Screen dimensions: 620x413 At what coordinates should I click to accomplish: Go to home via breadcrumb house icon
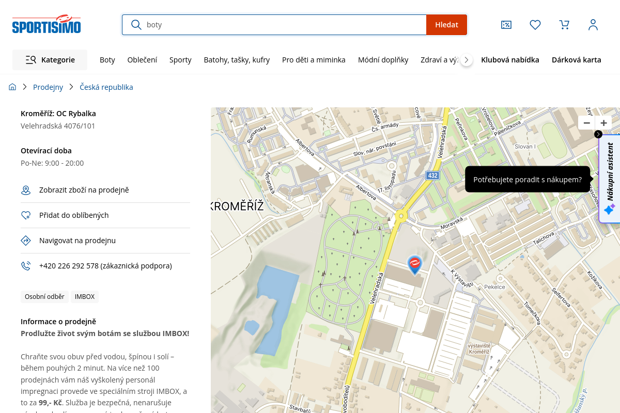(x=12, y=87)
